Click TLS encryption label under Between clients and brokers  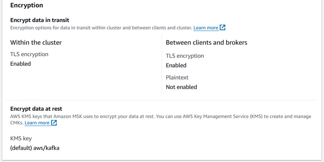[185, 56]
